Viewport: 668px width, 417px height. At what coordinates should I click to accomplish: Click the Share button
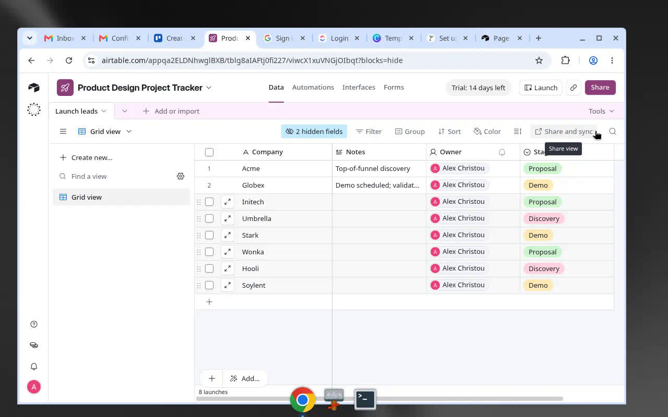pyautogui.click(x=600, y=88)
